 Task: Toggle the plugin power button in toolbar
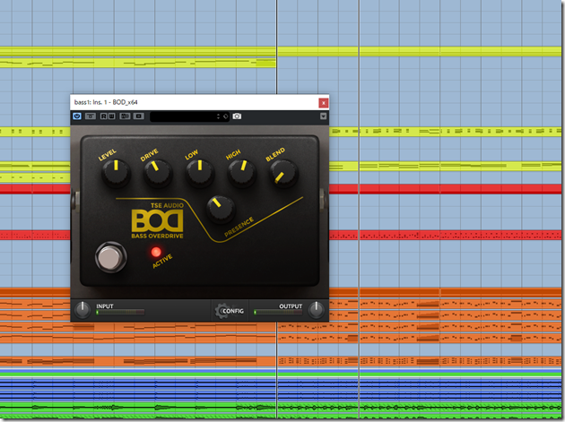coord(78,116)
